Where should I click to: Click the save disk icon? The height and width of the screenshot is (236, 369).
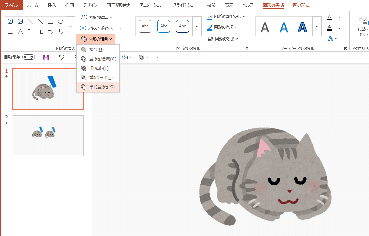pyautogui.click(x=46, y=57)
